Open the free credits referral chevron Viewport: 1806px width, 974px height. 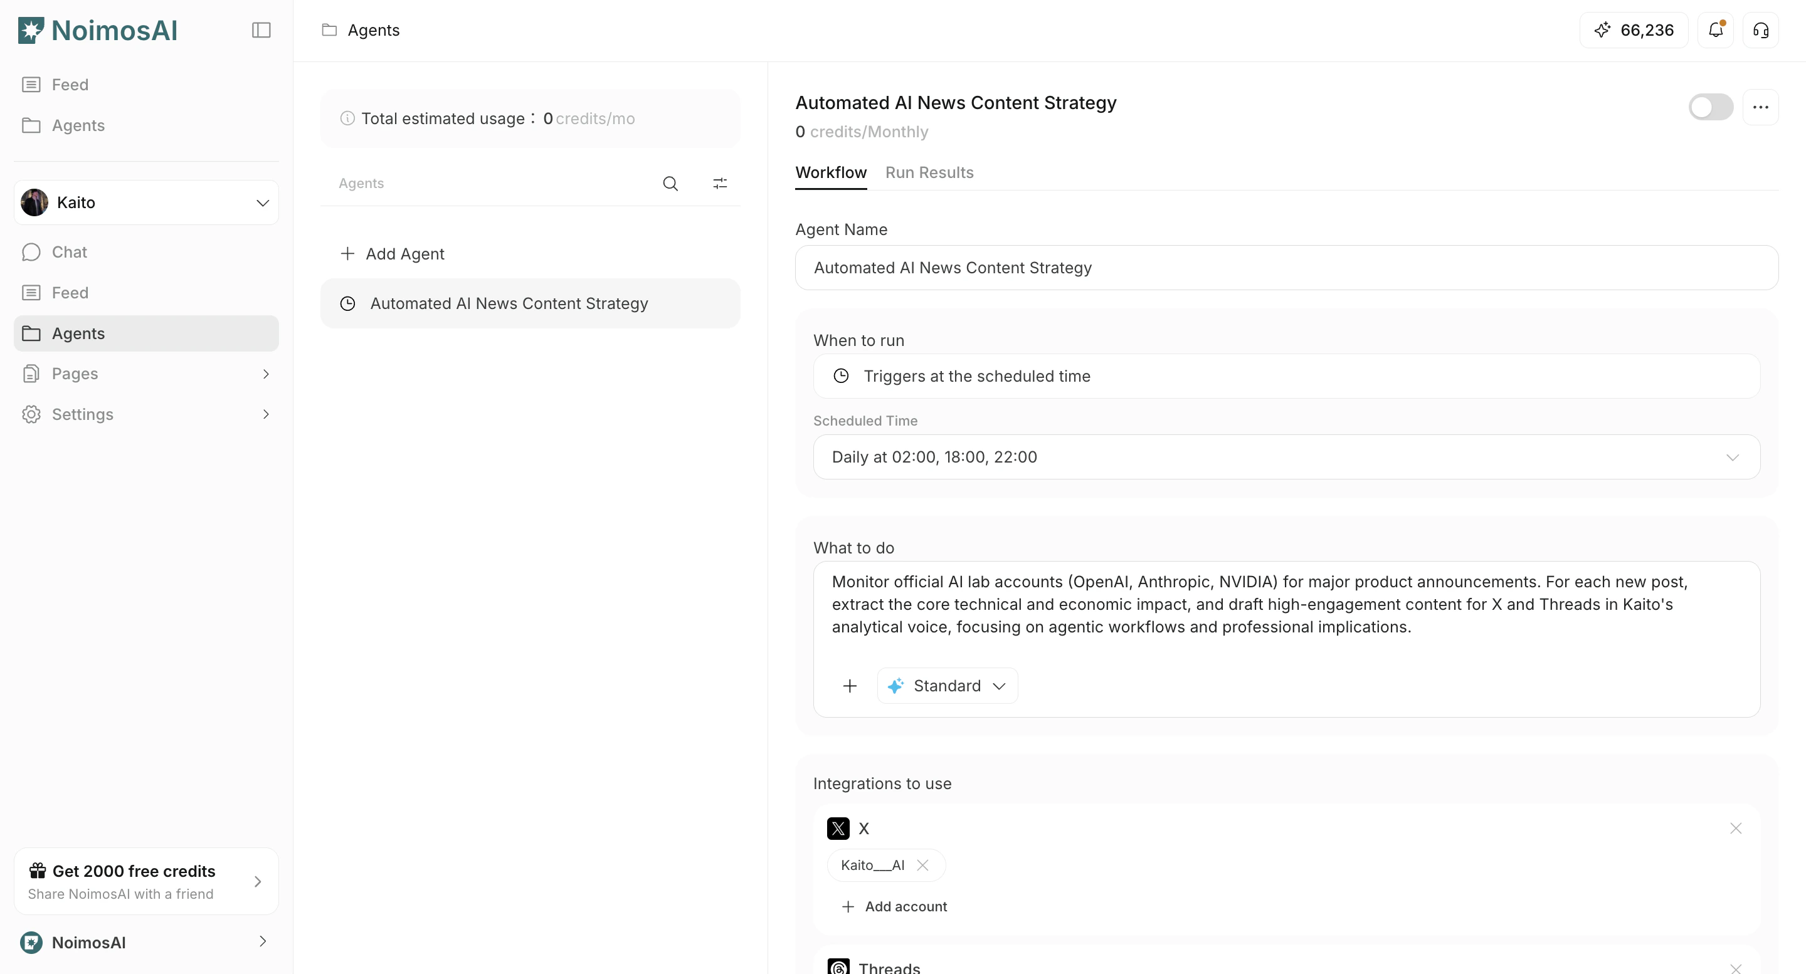click(257, 881)
